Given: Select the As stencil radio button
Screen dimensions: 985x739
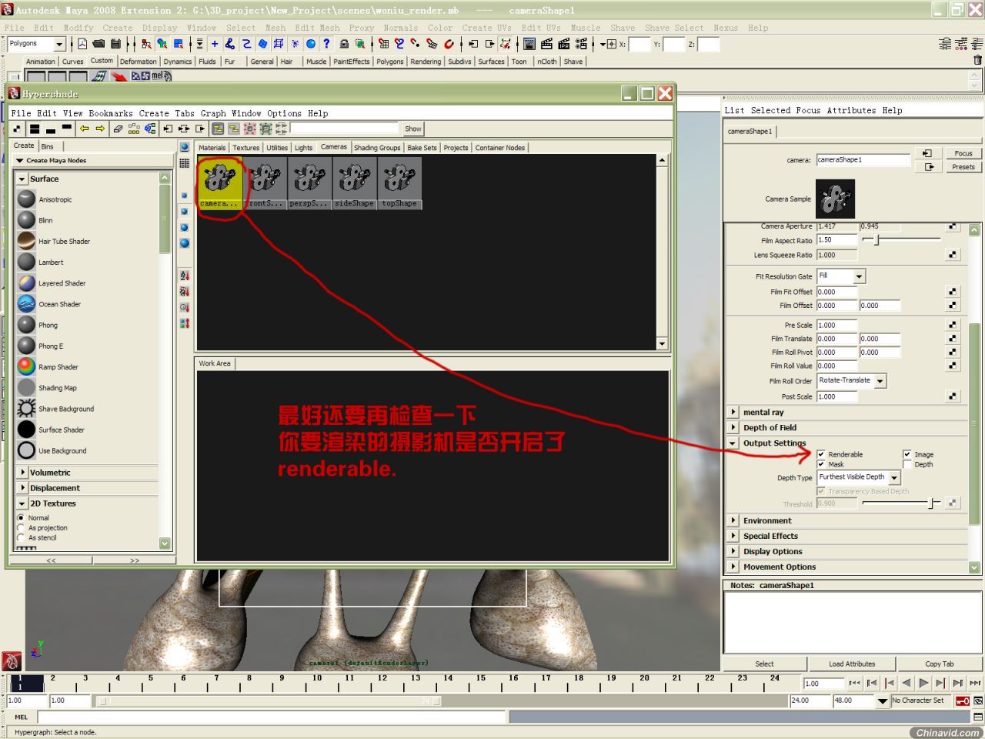Looking at the screenshot, I should point(21,537).
